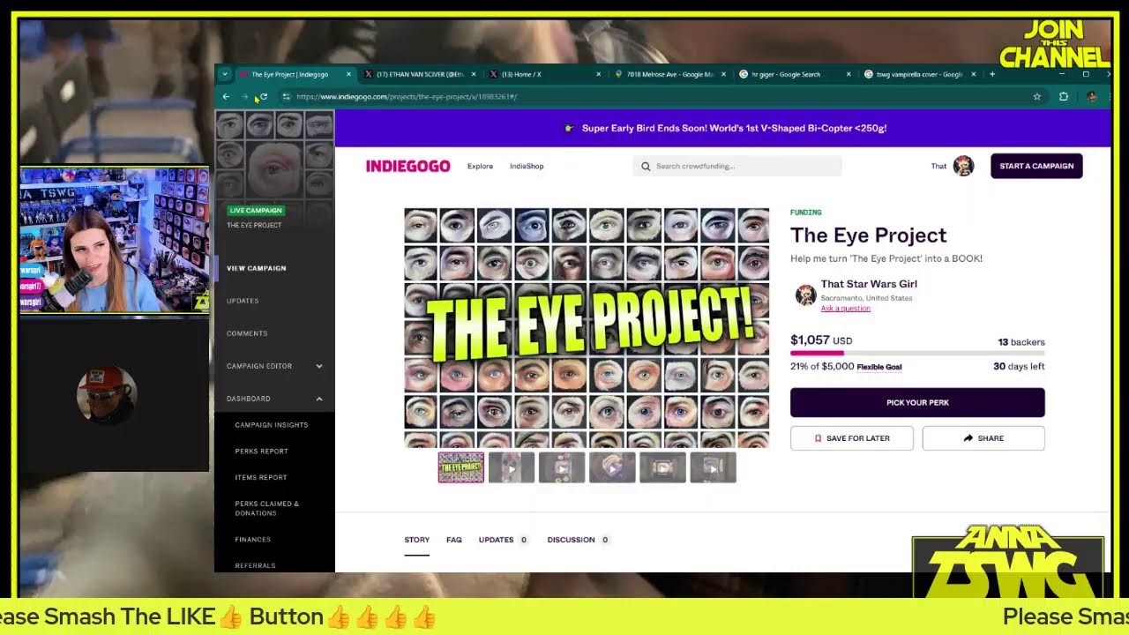Open the FAQ tab on campaign page
This screenshot has height=635, width=1129.
tap(453, 540)
